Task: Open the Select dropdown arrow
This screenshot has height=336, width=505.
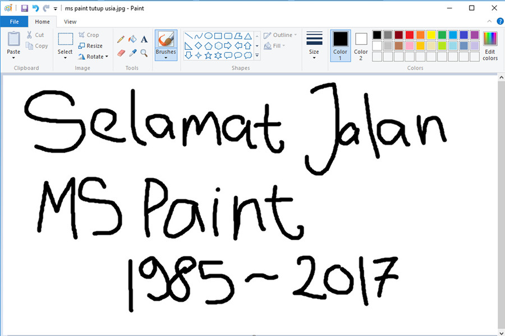Action: pos(65,58)
